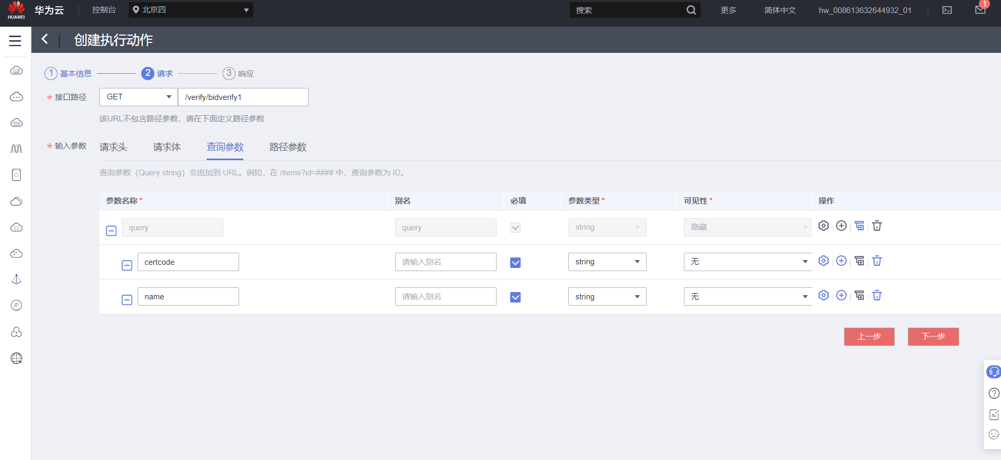Open the query row string type dropdown
The height and width of the screenshot is (460, 1001).
pos(608,227)
